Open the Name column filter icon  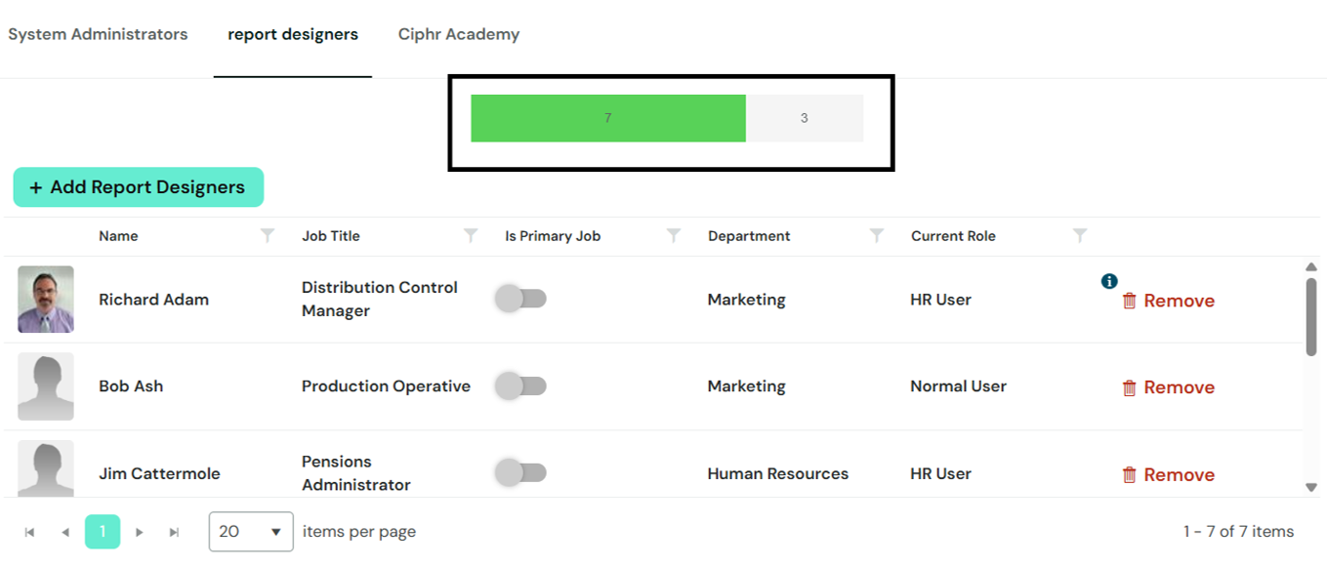pos(268,235)
